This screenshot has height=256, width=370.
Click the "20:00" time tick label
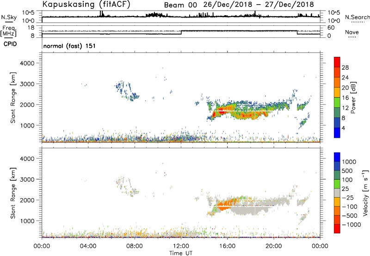coord(273,246)
